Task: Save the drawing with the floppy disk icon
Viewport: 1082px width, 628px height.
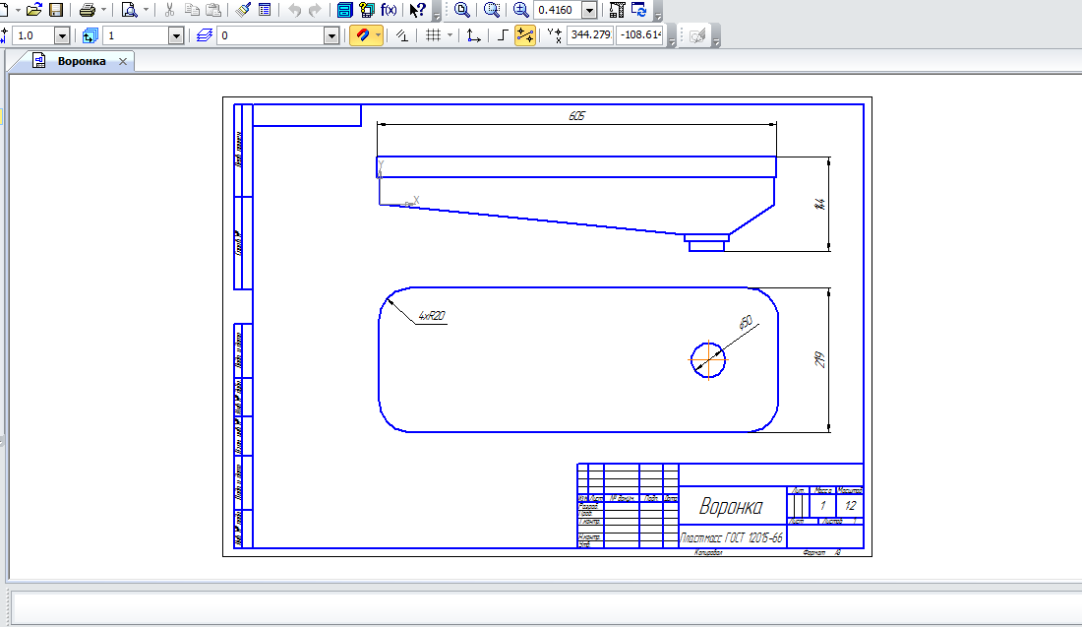Action: pyautogui.click(x=56, y=10)
